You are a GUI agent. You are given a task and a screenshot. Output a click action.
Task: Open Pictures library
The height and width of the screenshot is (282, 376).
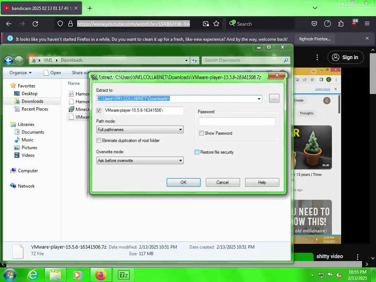(26, 148)
